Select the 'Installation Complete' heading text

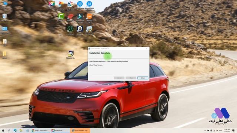[100, 53]
